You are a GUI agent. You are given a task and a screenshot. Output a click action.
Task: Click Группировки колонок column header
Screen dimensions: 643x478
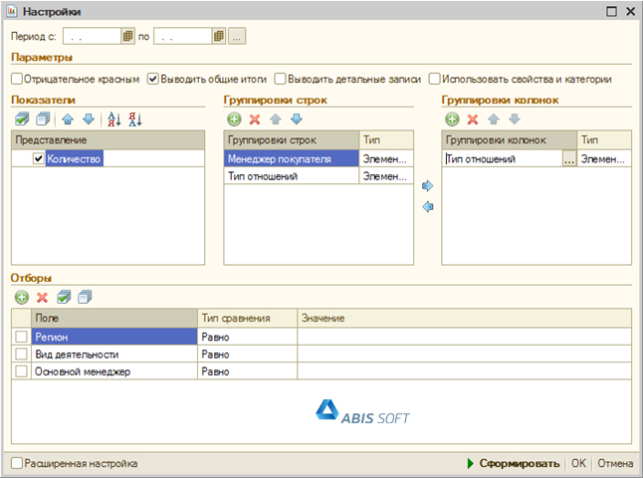pyautogui.click(x=510, y=139)
